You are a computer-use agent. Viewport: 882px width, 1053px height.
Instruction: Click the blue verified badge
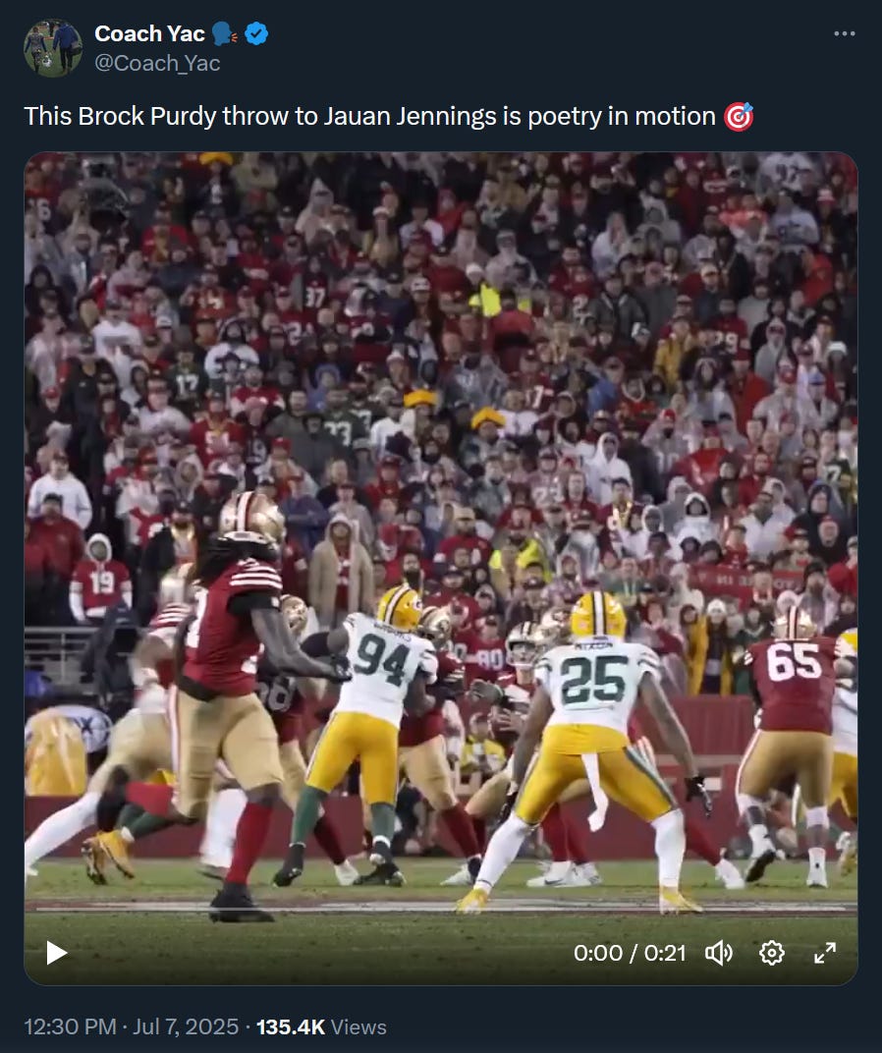click(x=256, y=33)
